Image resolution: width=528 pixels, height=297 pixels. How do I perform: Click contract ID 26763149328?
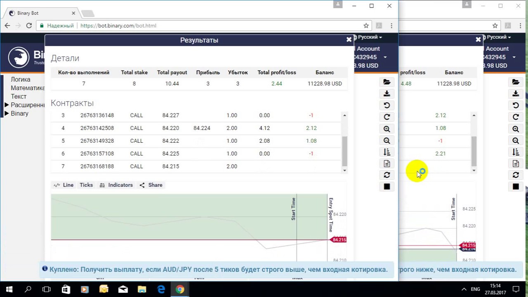[x=97, y=141]
